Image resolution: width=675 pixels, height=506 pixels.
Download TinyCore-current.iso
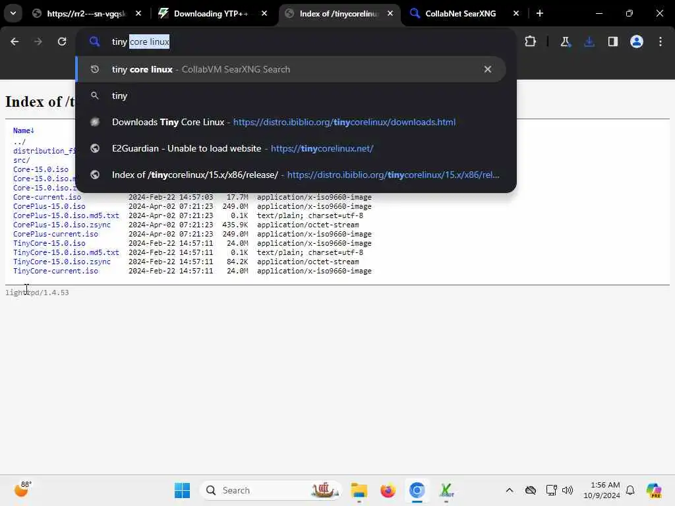55,271
